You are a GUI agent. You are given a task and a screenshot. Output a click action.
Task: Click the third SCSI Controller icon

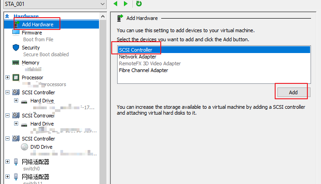[16, 138]
